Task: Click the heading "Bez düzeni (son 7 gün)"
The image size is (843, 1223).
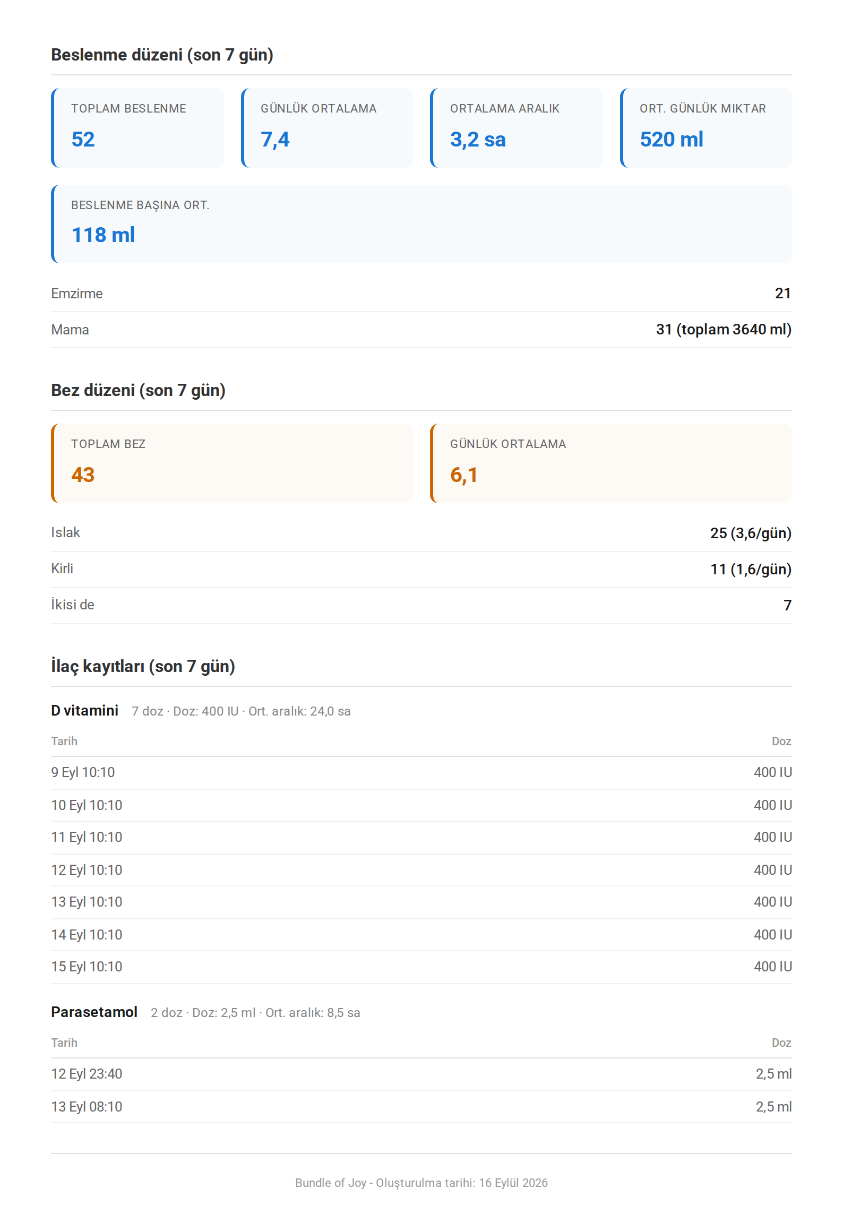Action: tap(138, 390)
